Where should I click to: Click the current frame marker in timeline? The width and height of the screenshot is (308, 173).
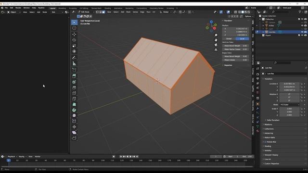[x=9, y=160]
